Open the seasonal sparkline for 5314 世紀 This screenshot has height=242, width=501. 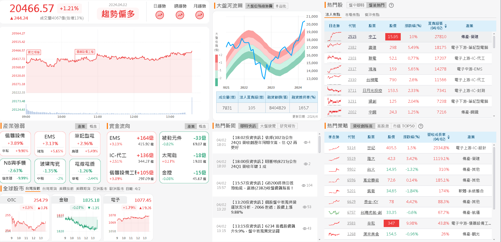click(334, 148)
